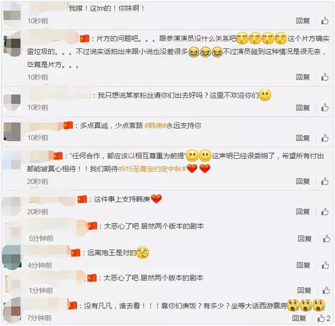The height and width of the screenshot is (326, 335).
Task: Open avatar of the "远离炮王是对的" commenter
Action: (x=12, y=258)
